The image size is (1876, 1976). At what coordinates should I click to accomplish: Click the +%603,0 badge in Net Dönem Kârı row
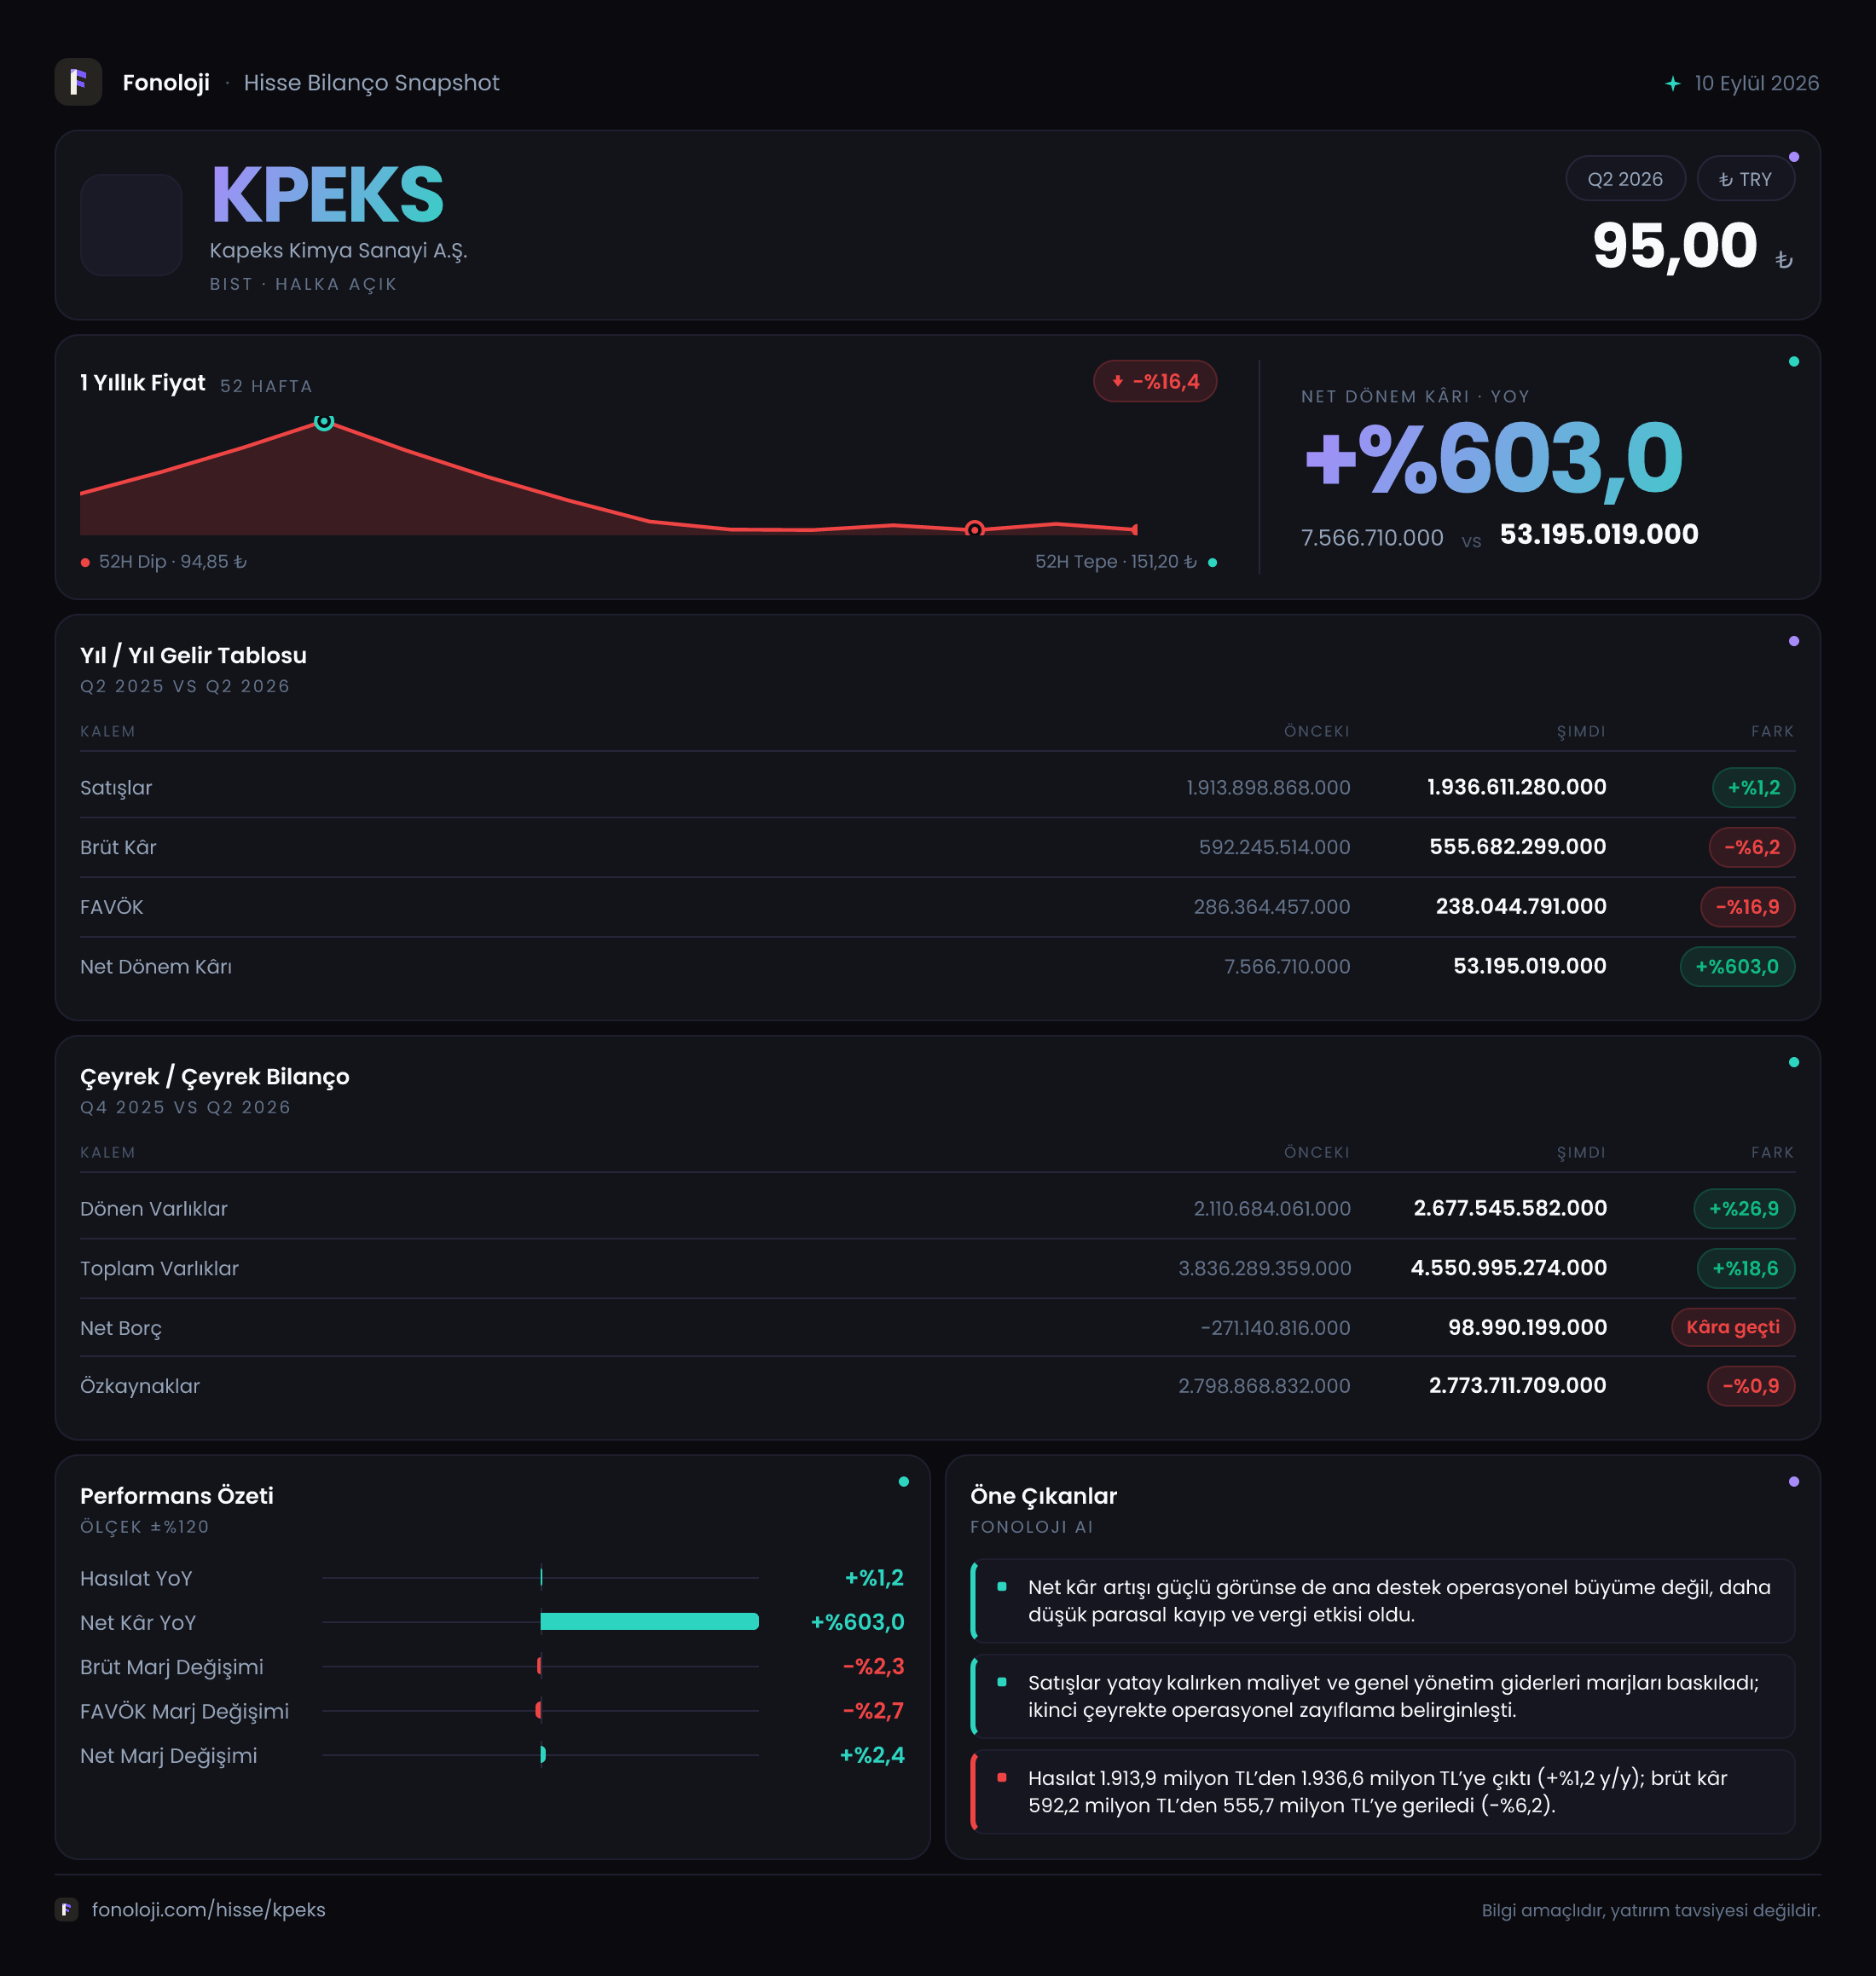pos(1737,967)
